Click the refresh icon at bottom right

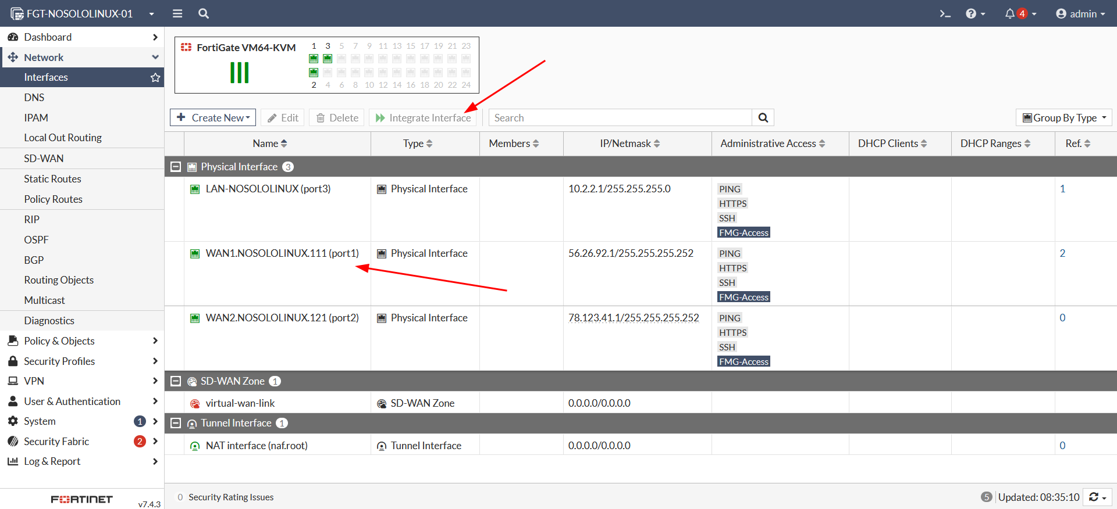pos(1097,497)
